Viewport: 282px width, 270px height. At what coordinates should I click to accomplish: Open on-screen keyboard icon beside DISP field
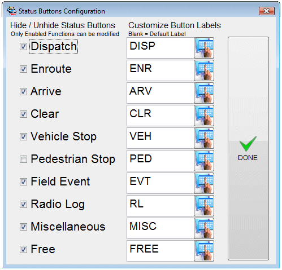click(204, 48)
